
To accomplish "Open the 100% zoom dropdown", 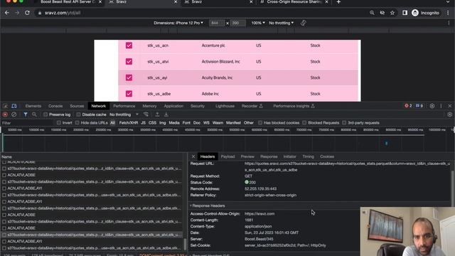I will [258, 23].
